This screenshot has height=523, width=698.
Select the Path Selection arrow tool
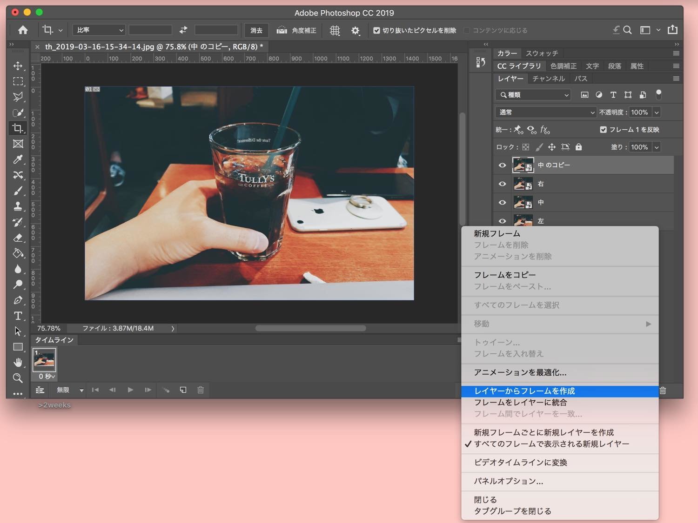pos(18,331)
